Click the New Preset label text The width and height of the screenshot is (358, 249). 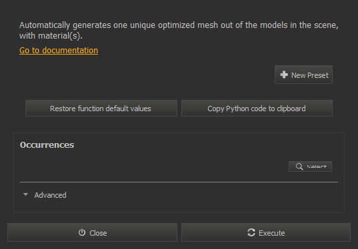(310, 75)
